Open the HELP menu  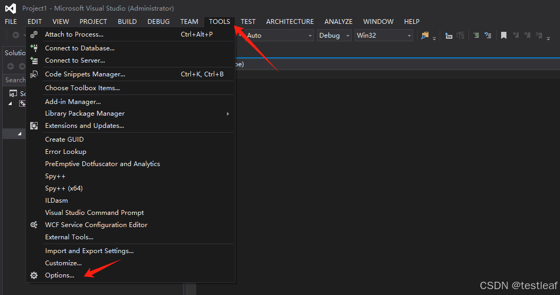pyautogui.click(x=412, y=22)
